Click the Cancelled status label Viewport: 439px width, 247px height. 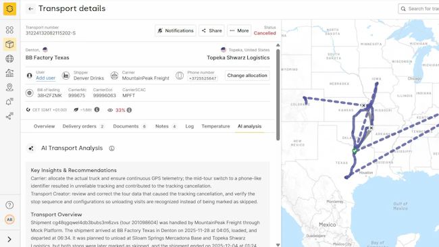pyautogui.click(x=265, y=33)
